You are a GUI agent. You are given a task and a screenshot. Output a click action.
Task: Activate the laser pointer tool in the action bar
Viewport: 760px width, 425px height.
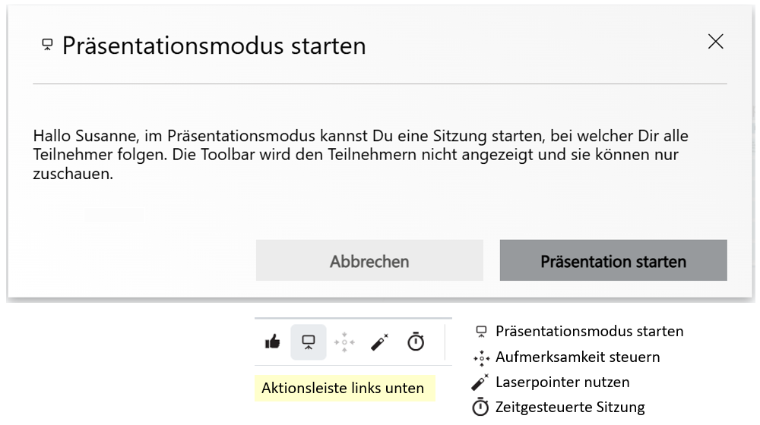pos(380,342)
